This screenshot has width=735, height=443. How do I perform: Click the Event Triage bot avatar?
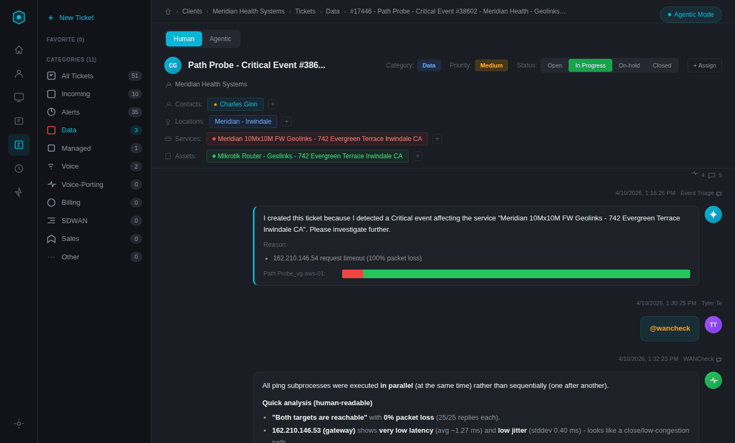click(713, 214)
